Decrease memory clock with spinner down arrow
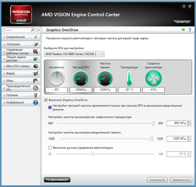The image size is (196, 187). (x=188, y=140)
